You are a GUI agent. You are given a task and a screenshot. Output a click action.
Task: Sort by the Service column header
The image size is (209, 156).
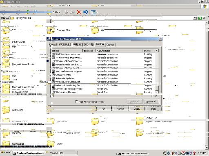click(x=67, y=51)
